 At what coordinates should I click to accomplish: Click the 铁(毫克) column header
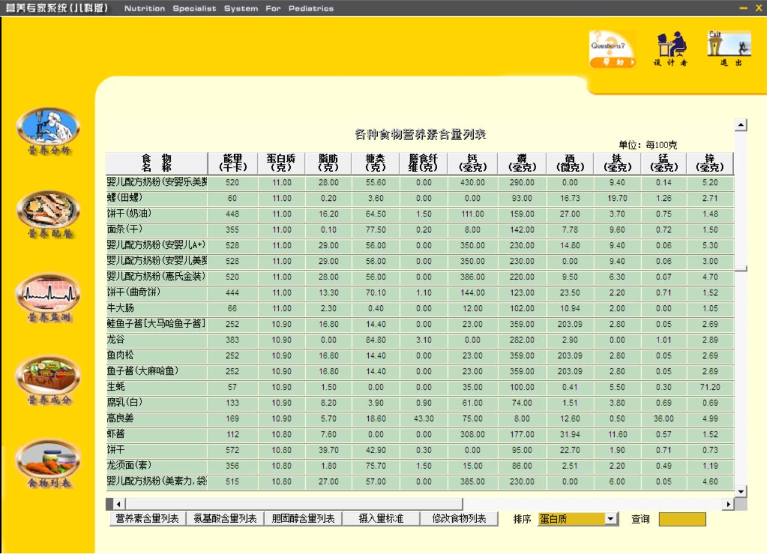[617, 163]
